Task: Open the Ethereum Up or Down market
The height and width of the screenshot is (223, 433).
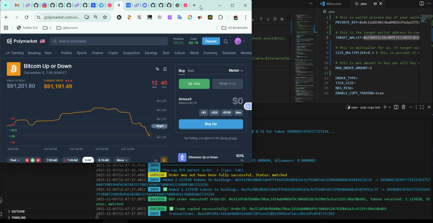Action: [x=211, y=157]
